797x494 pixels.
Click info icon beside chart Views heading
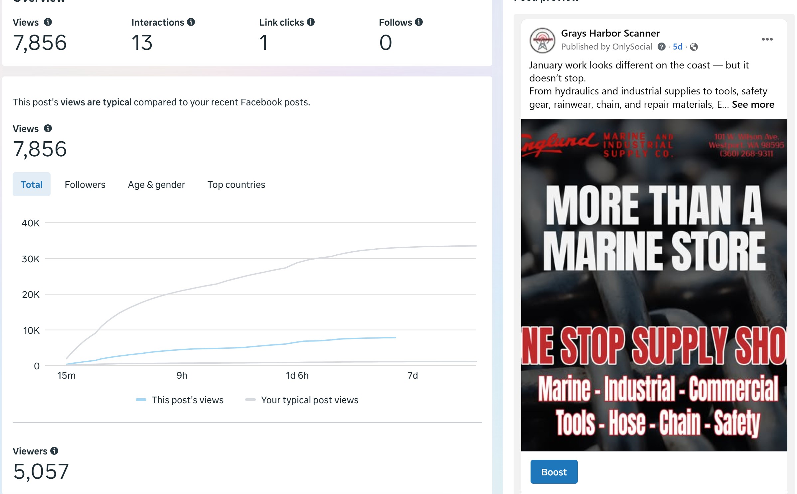pos(48,128)
